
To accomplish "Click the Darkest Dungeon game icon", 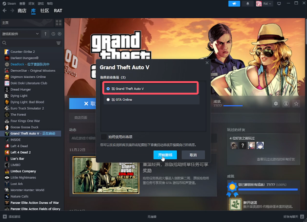I will coord(7,58).
